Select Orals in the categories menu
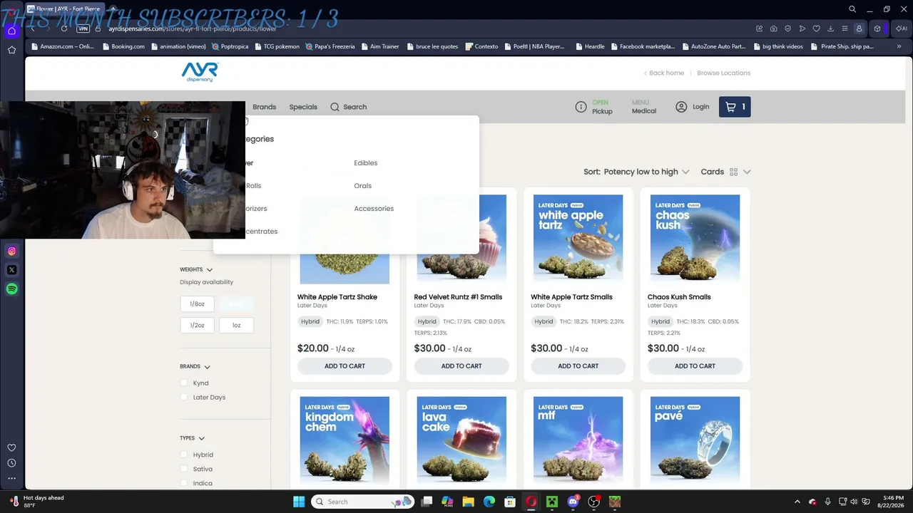The width and height of the screenshot is (913, 513). click(x=363, y=186)
